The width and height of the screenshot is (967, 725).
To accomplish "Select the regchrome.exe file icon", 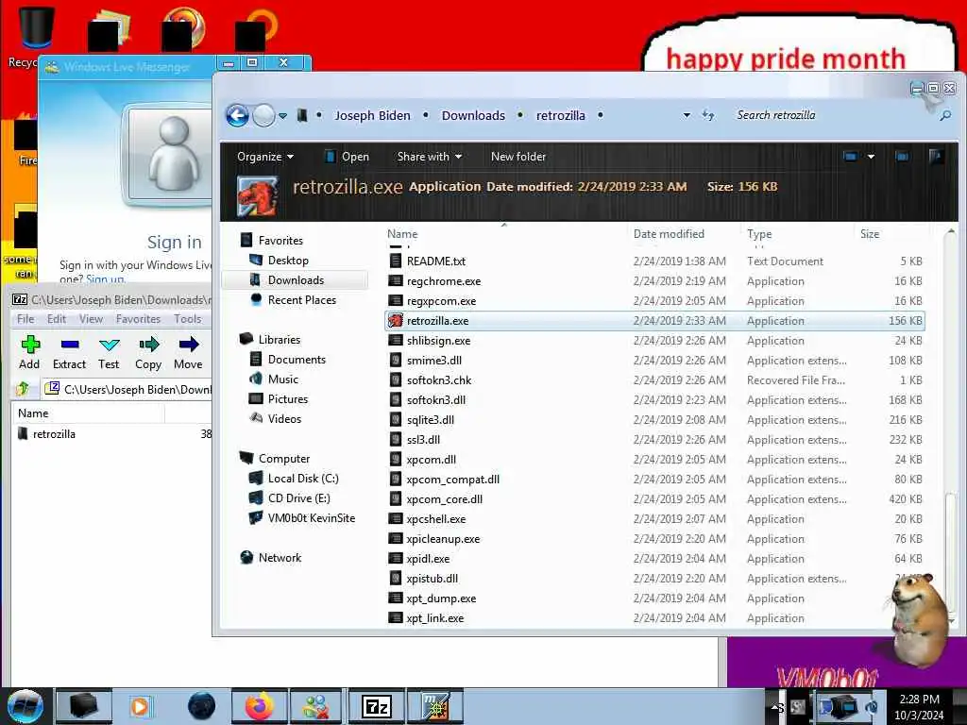I will [396, 281].
